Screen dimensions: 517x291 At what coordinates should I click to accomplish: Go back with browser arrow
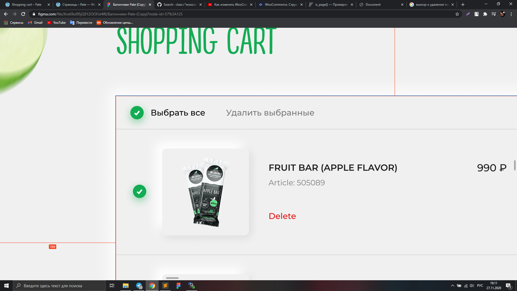tap(6, 14)
